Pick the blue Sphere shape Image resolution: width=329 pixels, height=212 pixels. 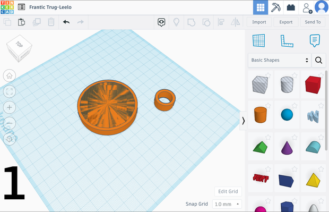[x=287, y=115]
